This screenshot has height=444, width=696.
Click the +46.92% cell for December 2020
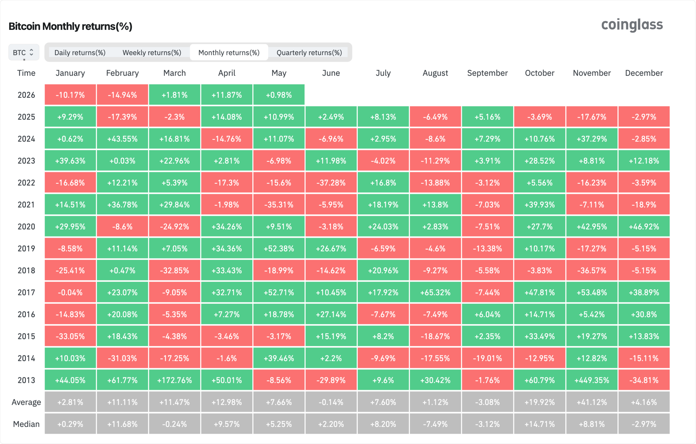click(x=644, y=226)
